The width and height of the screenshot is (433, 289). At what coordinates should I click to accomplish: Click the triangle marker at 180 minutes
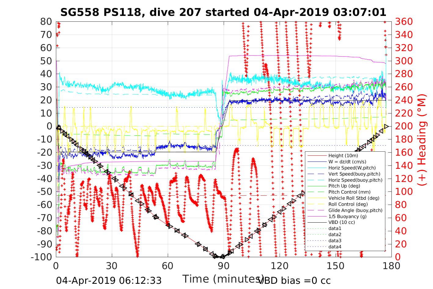(386, 126)
